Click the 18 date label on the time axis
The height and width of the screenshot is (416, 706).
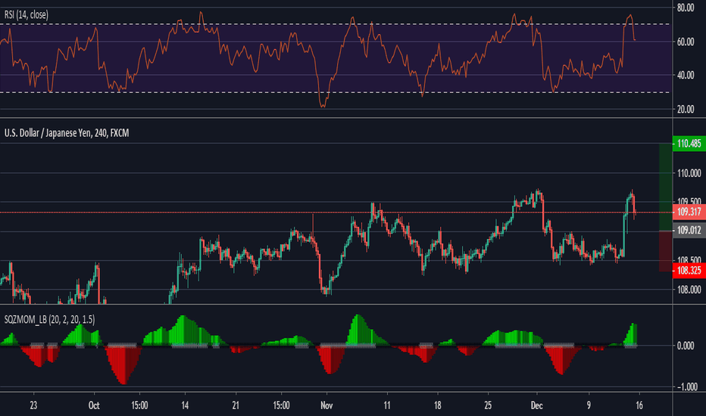[x=437, y=405]
